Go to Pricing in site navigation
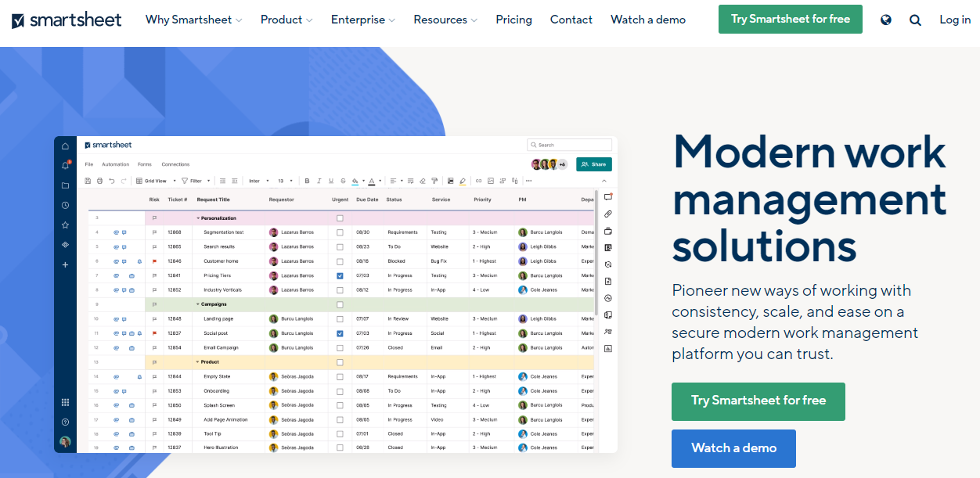Screen dimensions: 980x478 (513, 20)
